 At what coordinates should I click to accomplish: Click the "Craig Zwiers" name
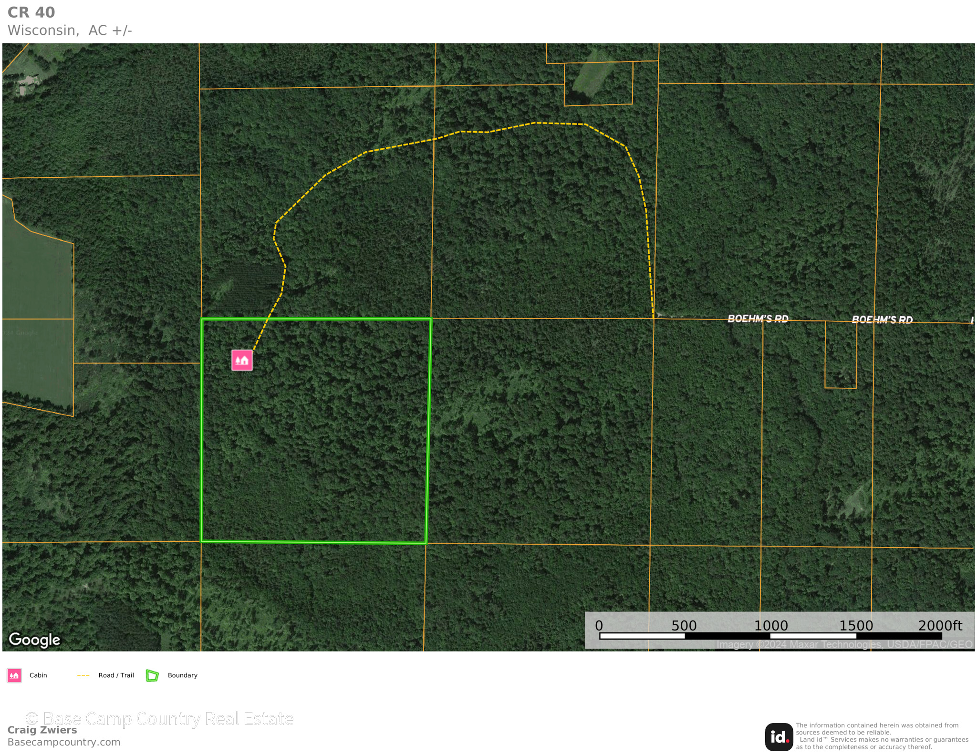[42, 730]
